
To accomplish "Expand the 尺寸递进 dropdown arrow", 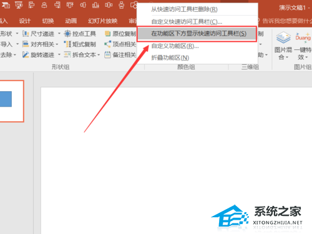I will 59,34.
